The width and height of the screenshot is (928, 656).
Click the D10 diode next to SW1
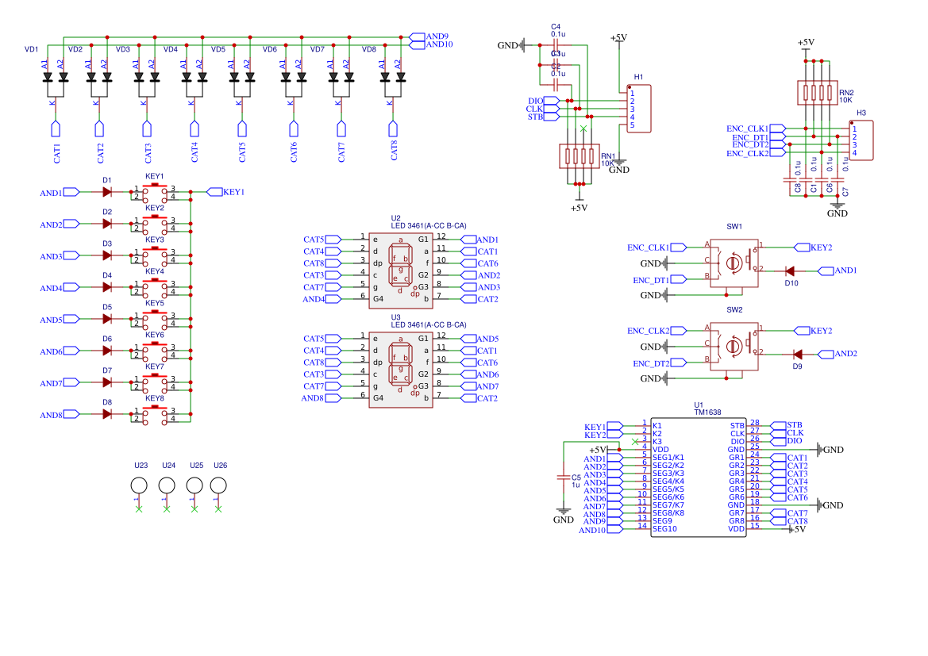[790, 271]
